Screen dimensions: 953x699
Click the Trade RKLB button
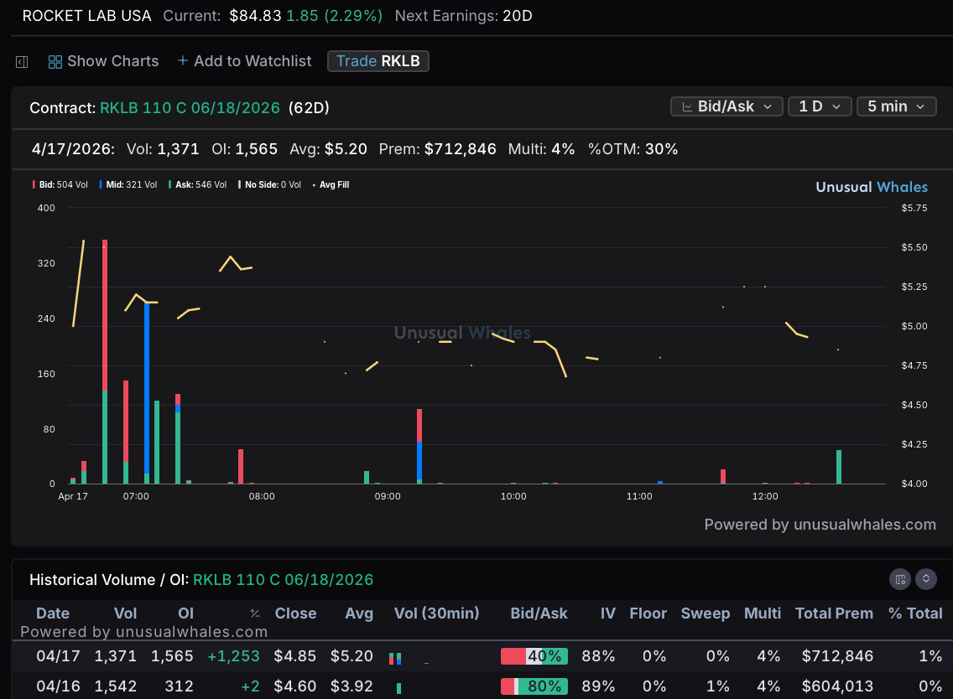378,61
